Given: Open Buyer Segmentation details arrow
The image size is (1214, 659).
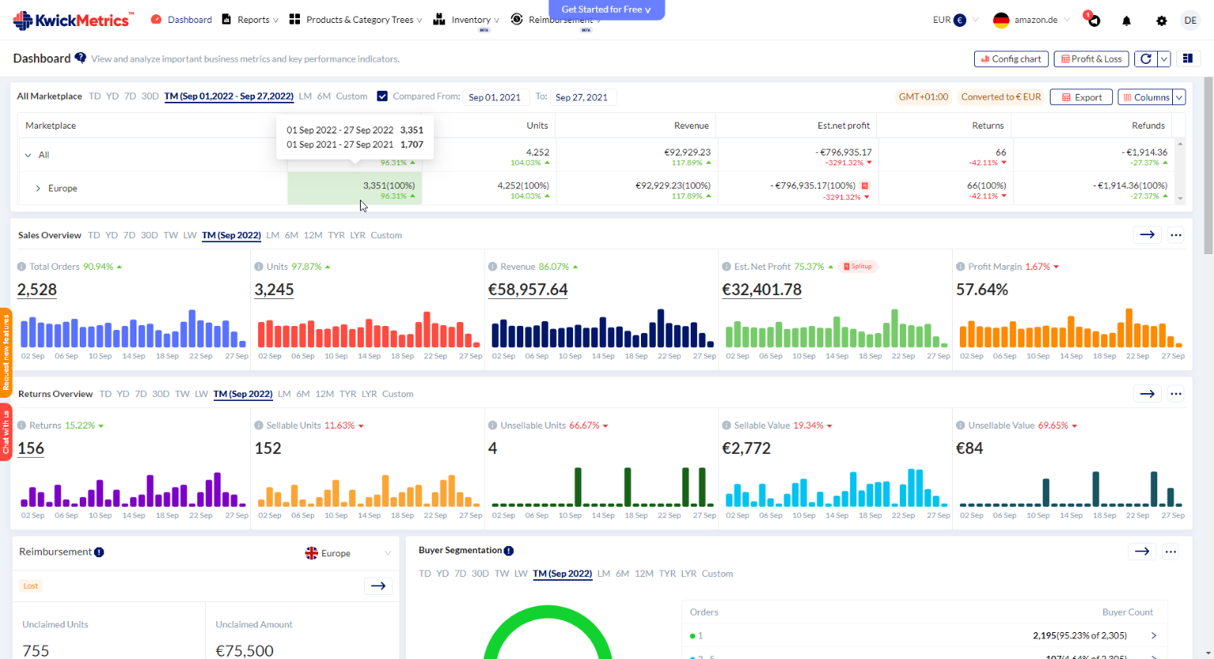Looking at the screenshot, I should [x=1141, y=552].
